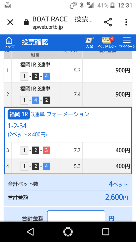Tap the spweb.brtb.jp URL text
The image size is (136, 242).
tap(48, 27)
